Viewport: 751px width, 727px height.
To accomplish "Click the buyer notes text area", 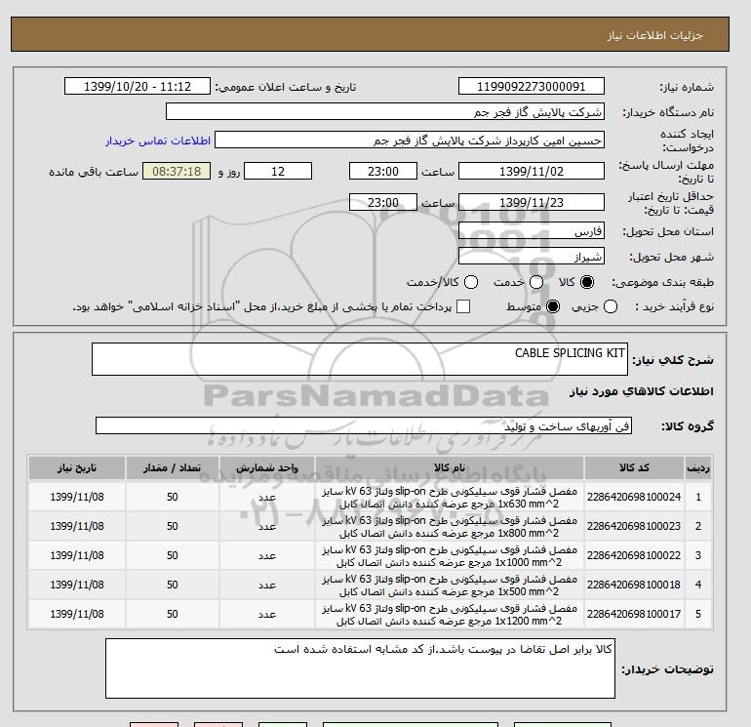I will (x=360, y=668).
